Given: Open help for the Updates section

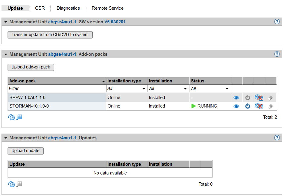Looking at the screenshot, I should pyautogui.click(x=277, y=138).
